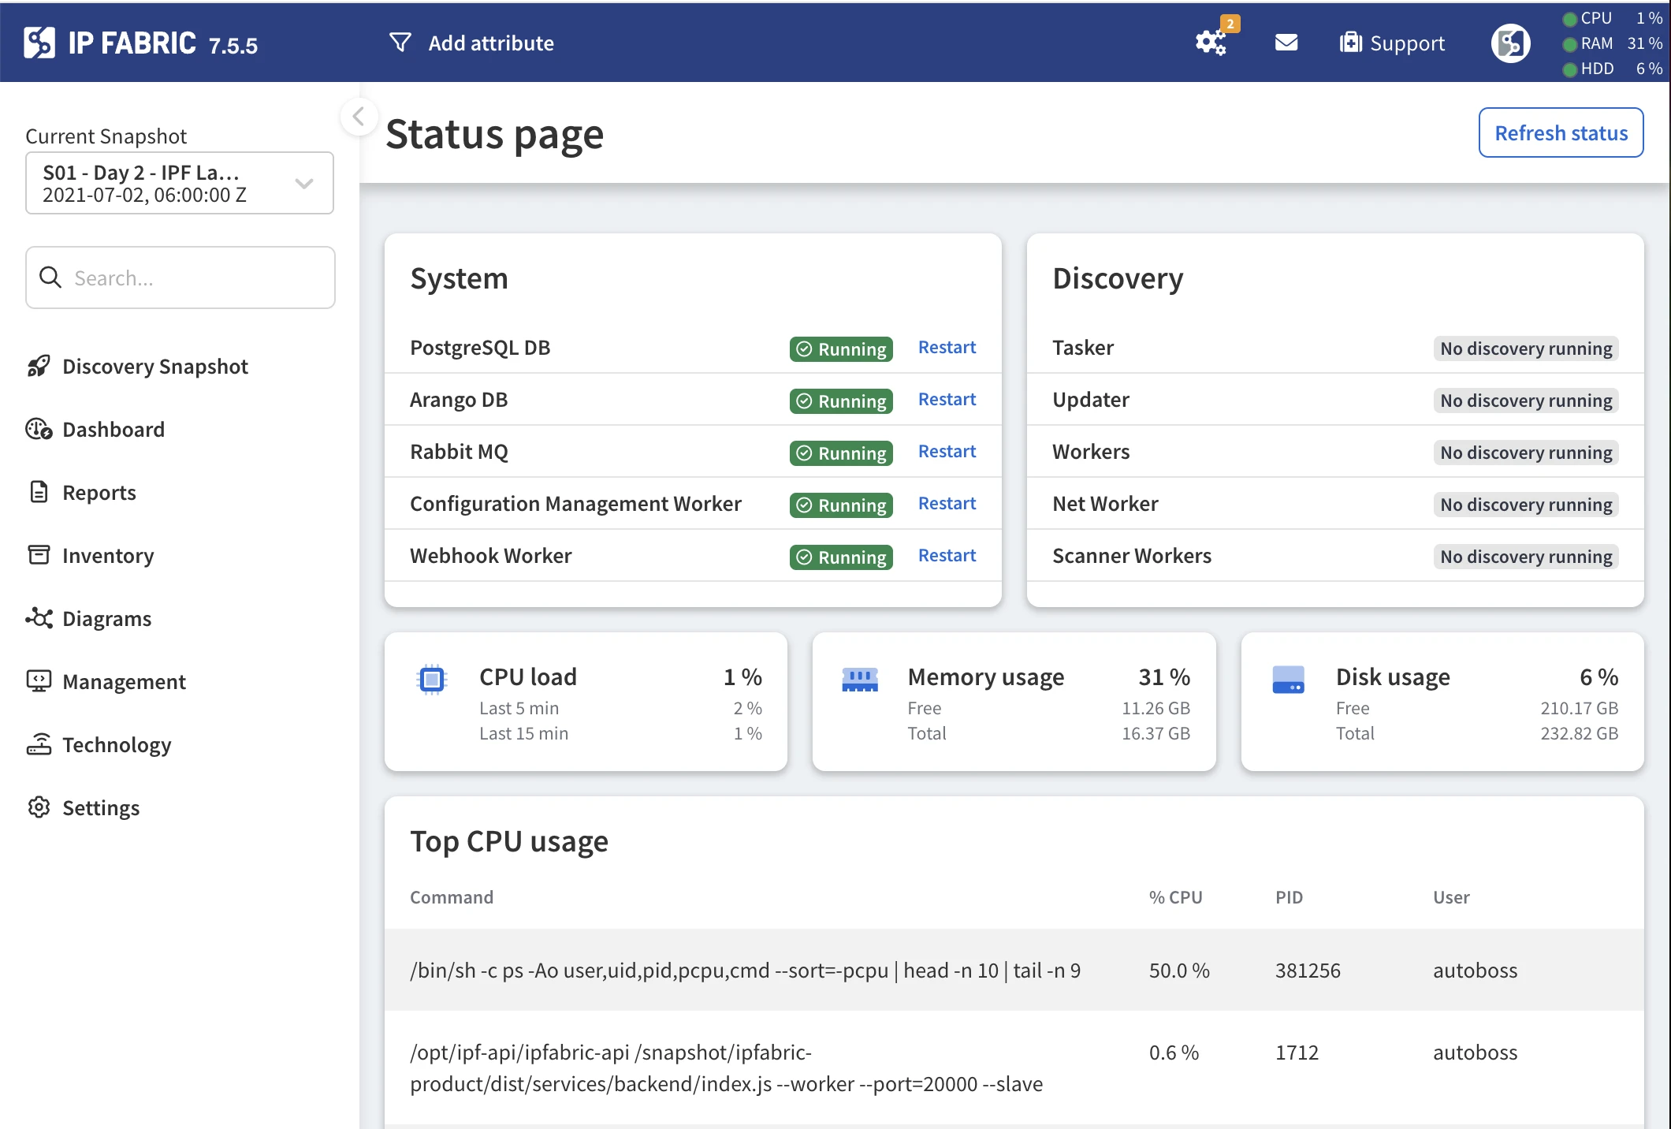Click the Discovery Snapshot rocket icon
1671x1129 pixels.
pyautogui.click(x=39, y=367)
